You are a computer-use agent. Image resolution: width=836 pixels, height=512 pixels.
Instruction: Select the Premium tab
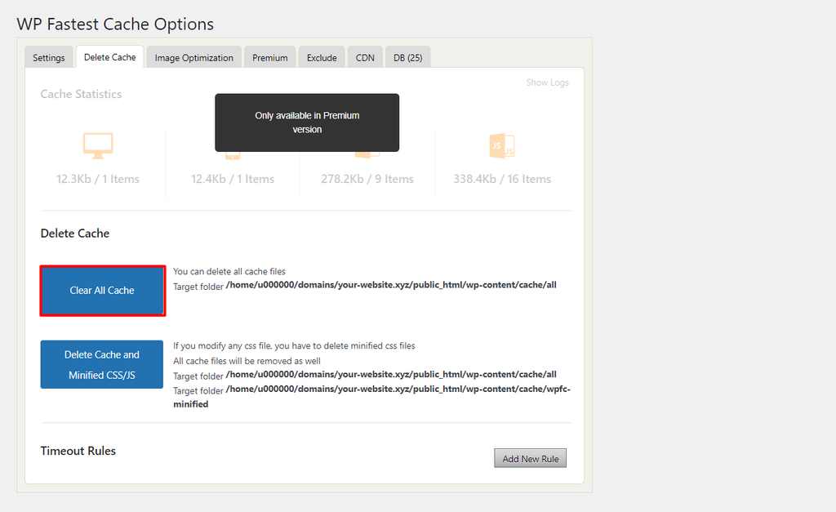(x=269, y=57)
